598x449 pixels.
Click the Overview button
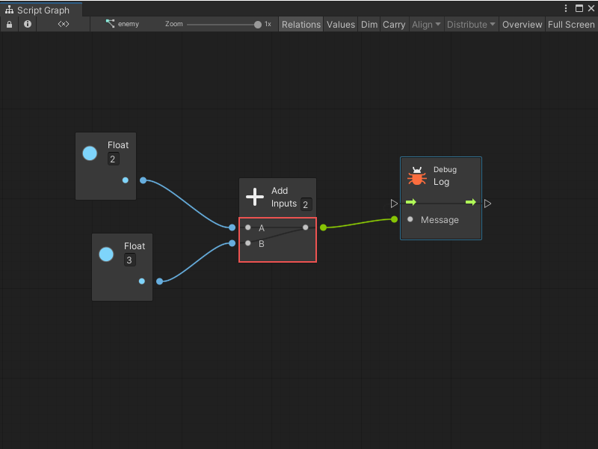click(522, 24)
